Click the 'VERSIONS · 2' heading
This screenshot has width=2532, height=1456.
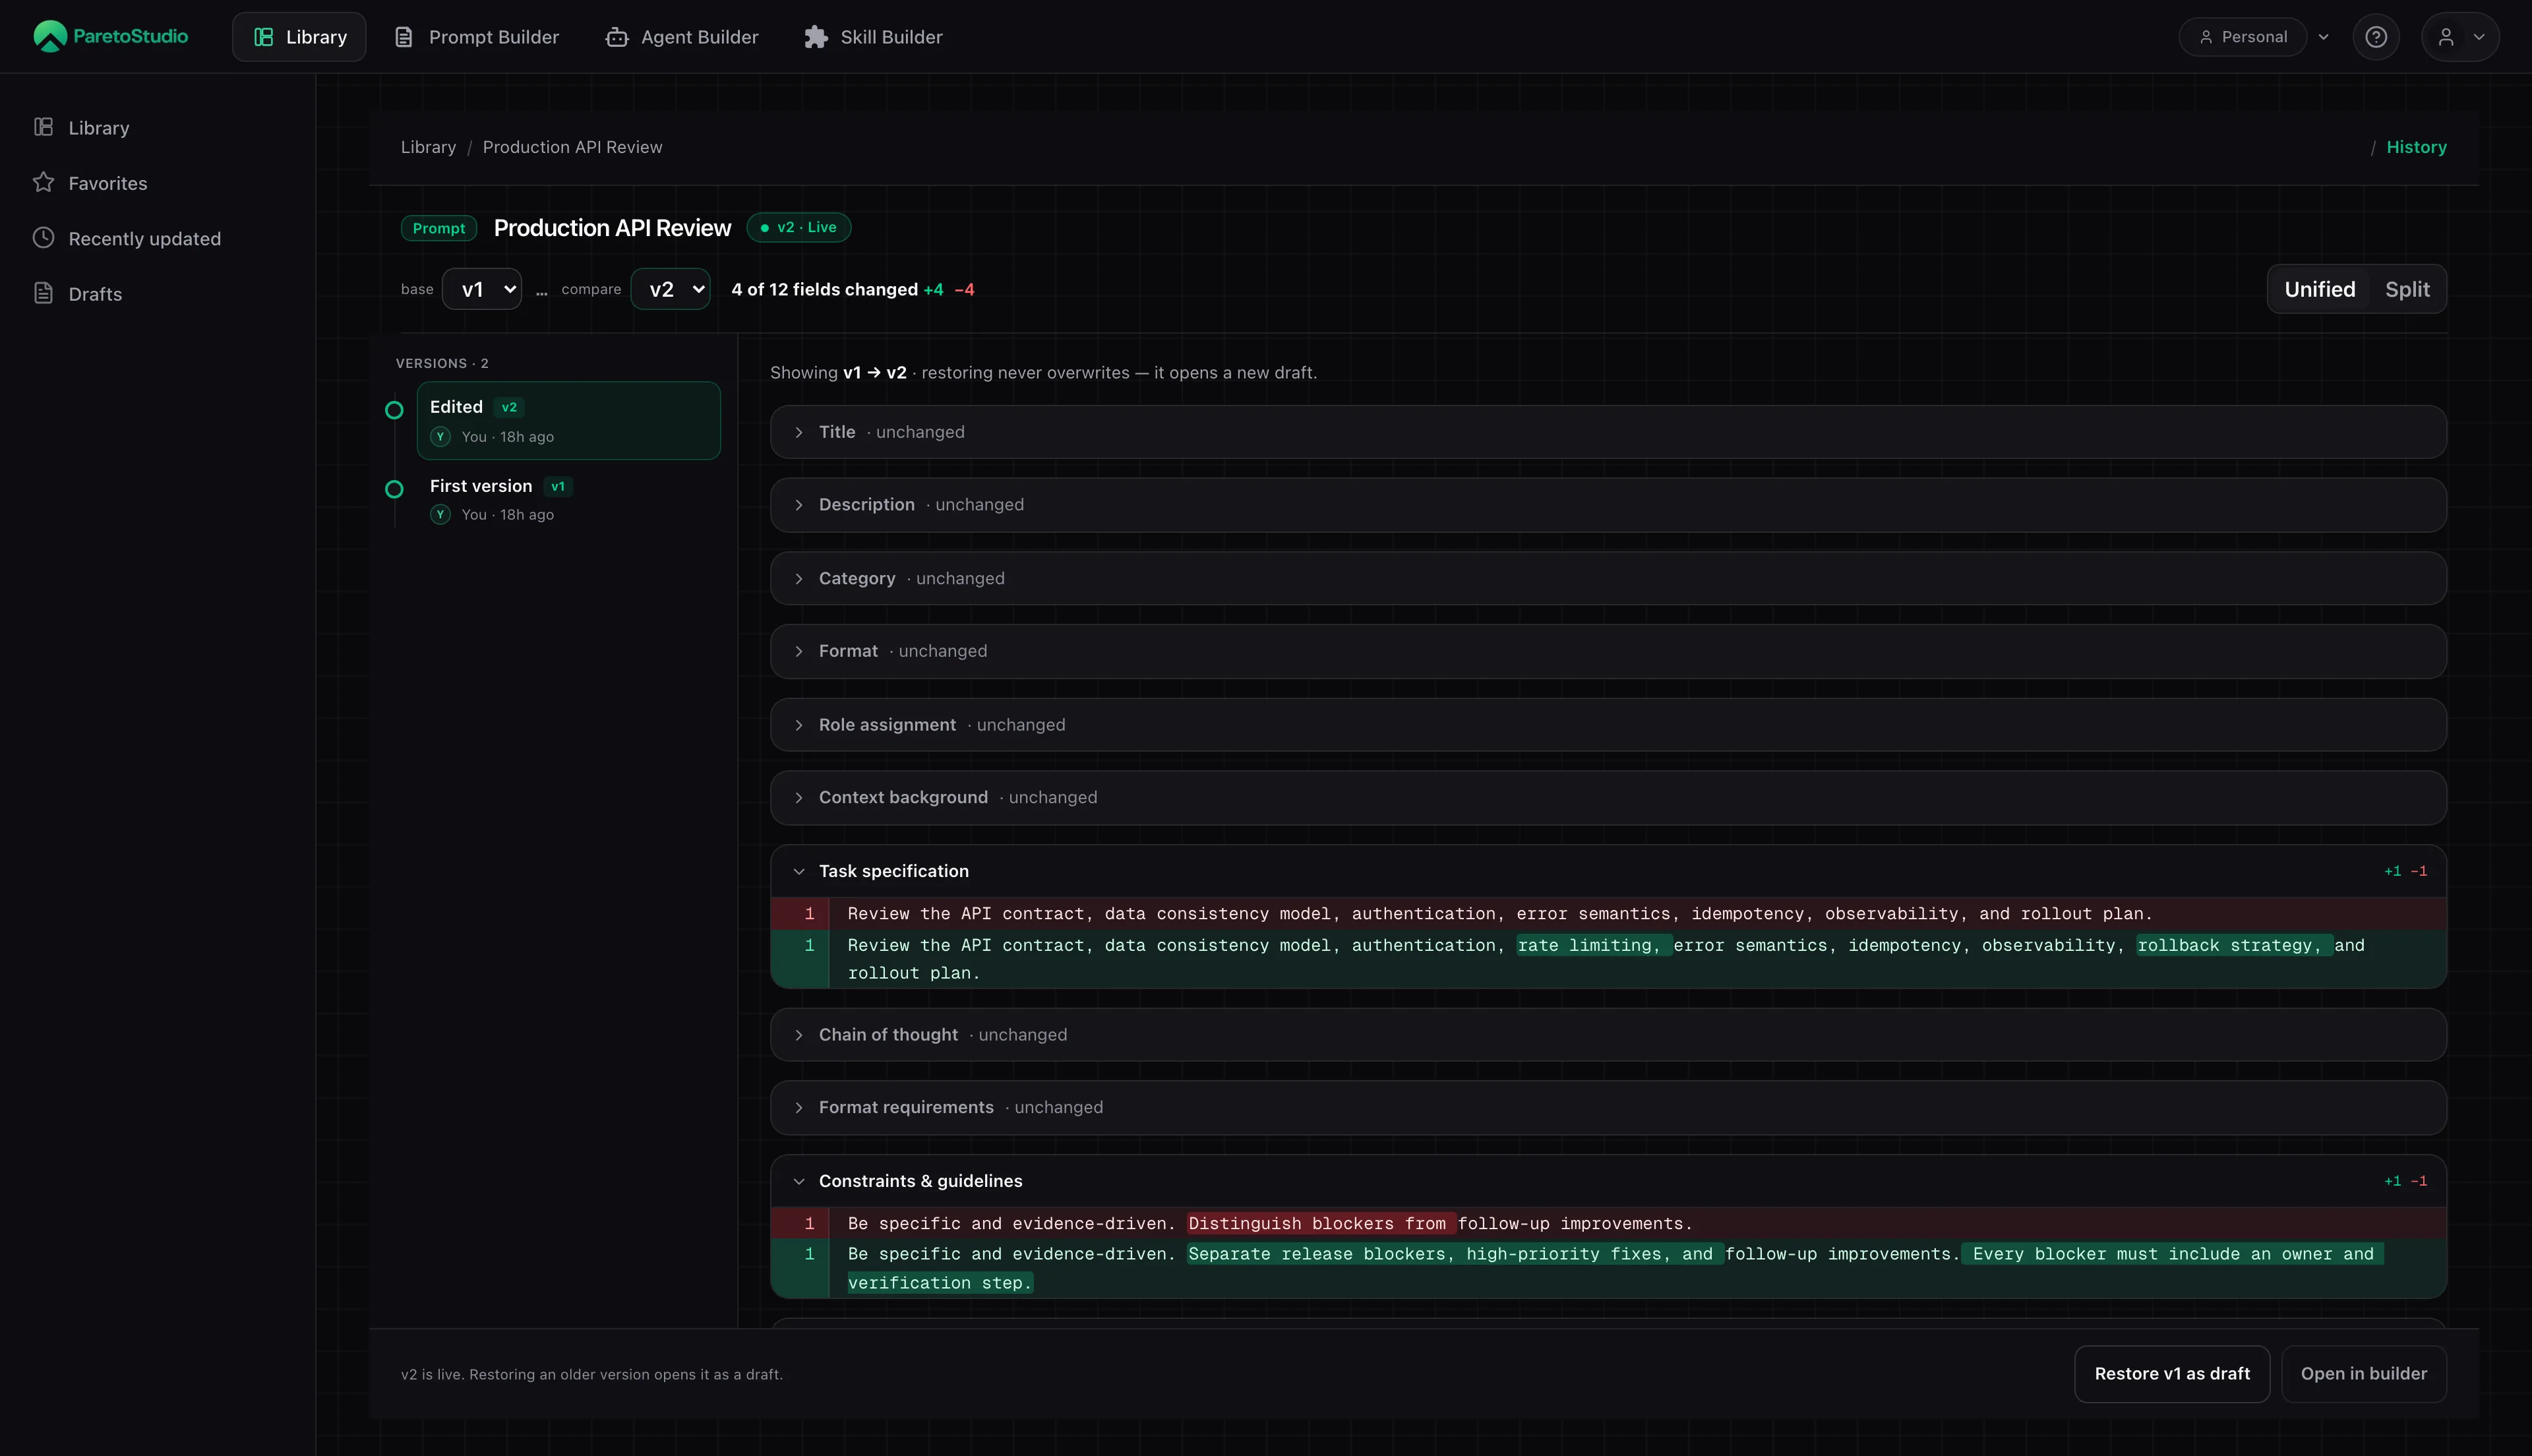[442, 363]
